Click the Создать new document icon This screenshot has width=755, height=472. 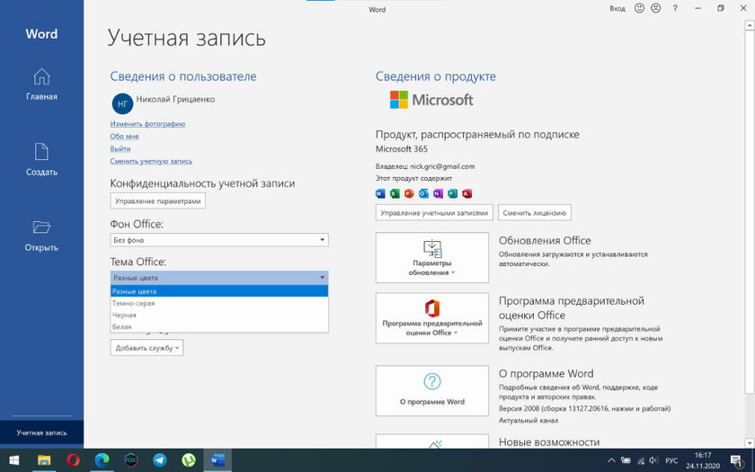point(41,152)
